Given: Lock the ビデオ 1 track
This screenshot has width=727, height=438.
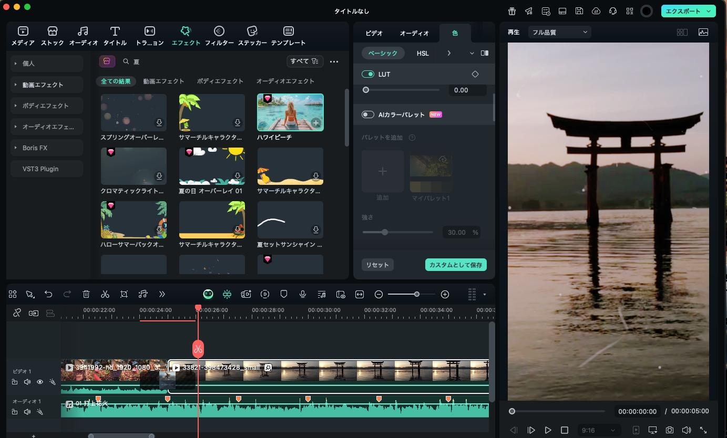Looking at the screenshot, I should pyautogui.click(x=15, y=382).
